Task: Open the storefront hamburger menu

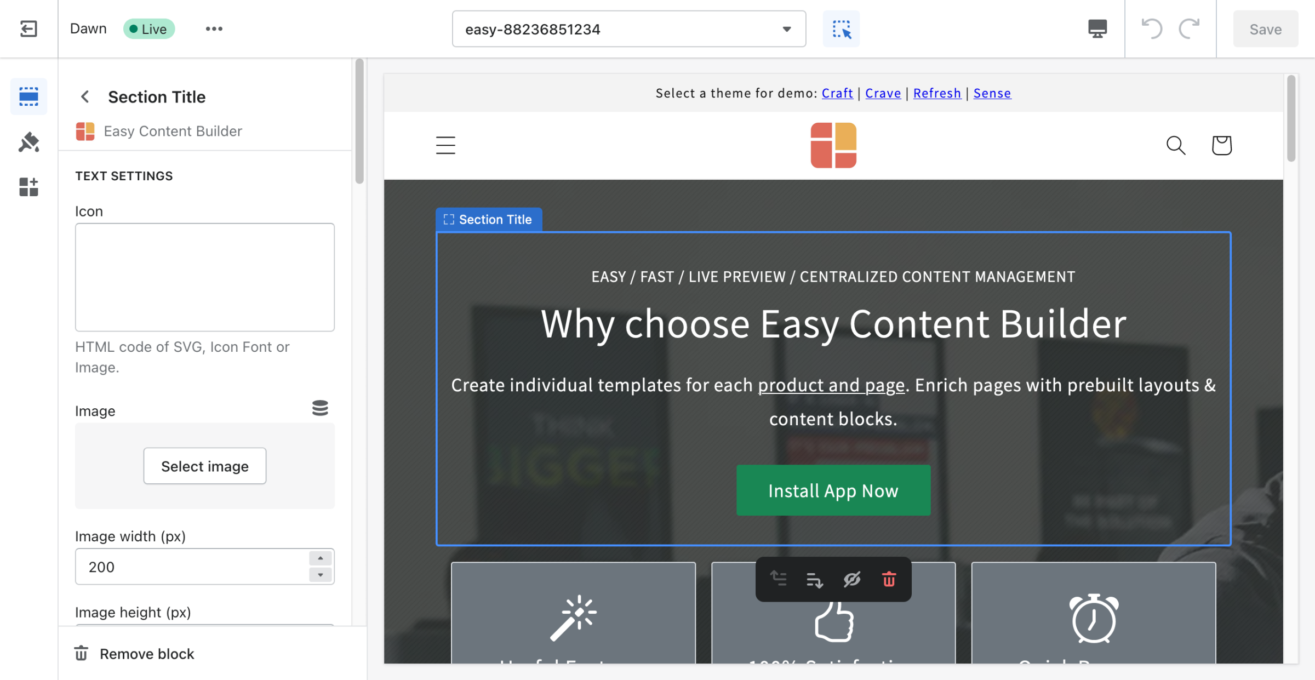Action: click(445, 145)
